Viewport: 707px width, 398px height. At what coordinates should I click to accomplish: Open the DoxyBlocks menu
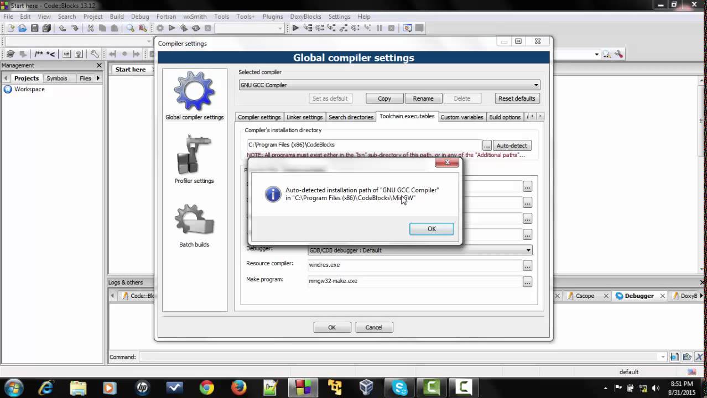tap(305, 17)
